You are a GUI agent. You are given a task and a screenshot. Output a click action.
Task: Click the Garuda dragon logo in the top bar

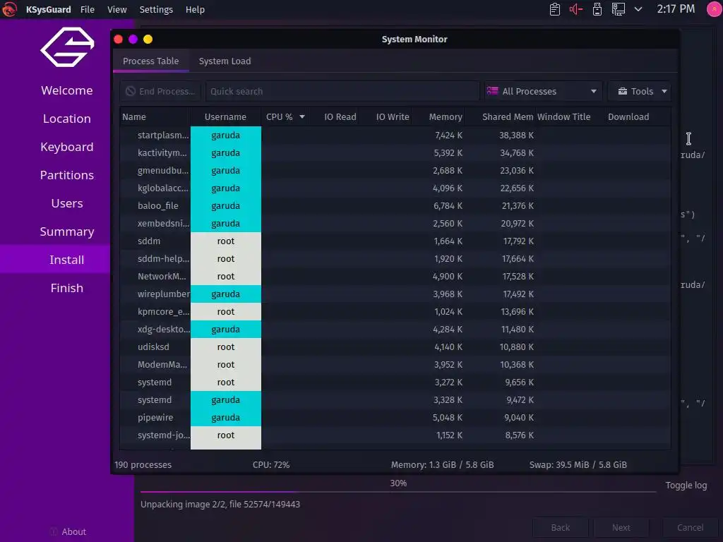coord(9,9)
